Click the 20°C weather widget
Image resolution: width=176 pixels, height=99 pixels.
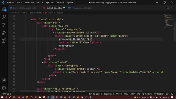click(140, 97)
